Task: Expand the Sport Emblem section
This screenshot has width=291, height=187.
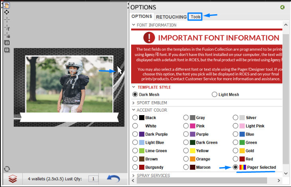Action: [134, 102]
